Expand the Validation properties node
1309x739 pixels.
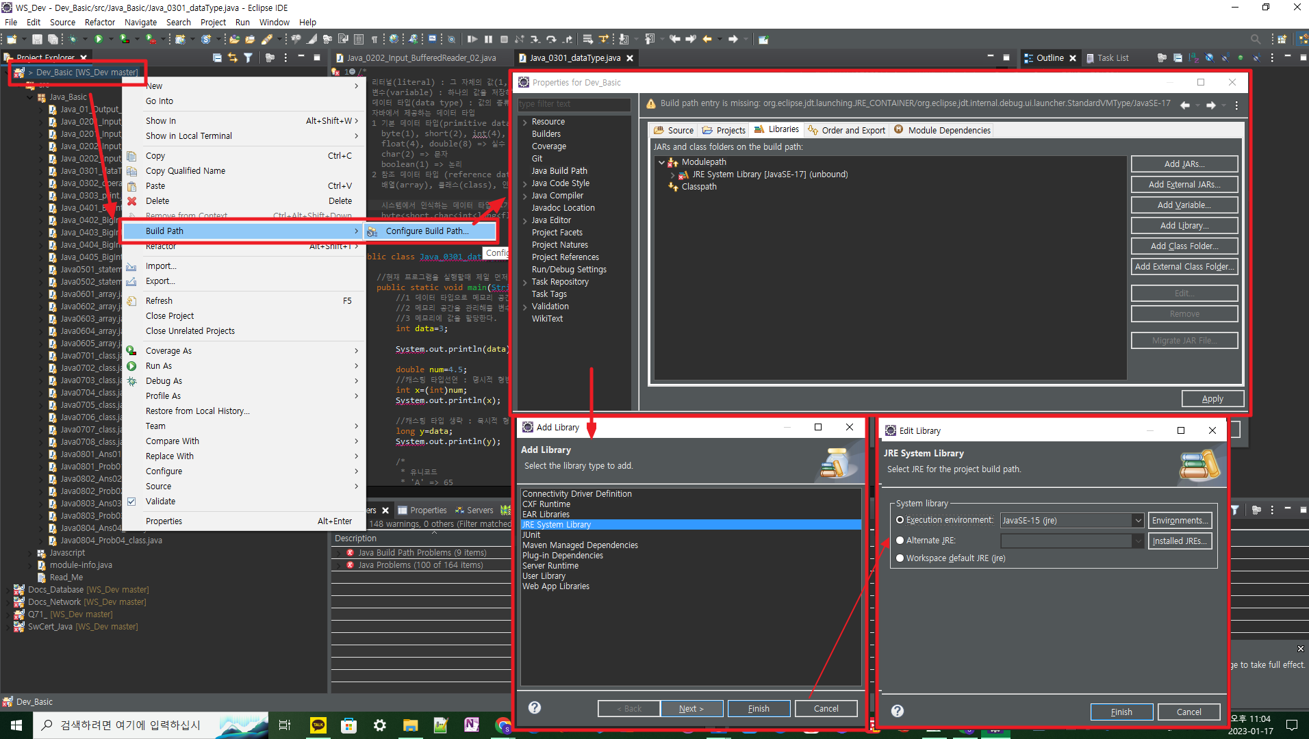click(525, 307)
